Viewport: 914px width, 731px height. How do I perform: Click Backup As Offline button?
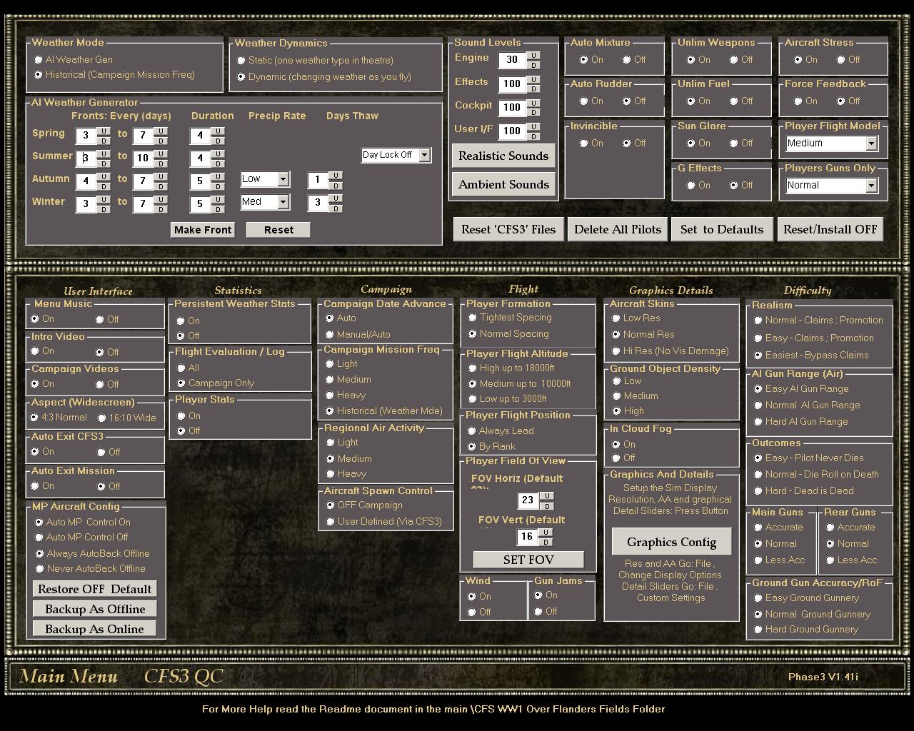coord(95,610)
